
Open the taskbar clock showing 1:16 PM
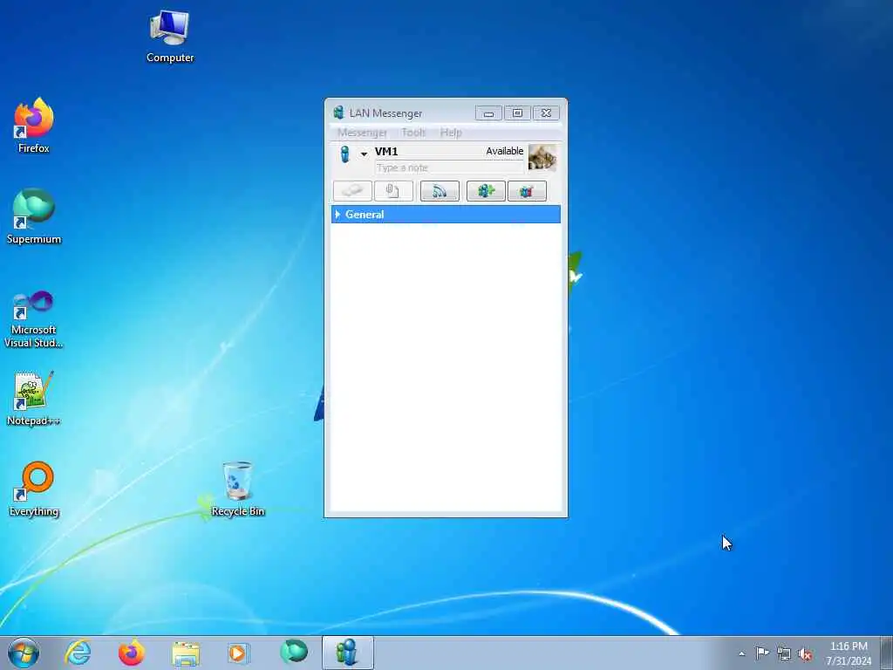click(849, 653)
